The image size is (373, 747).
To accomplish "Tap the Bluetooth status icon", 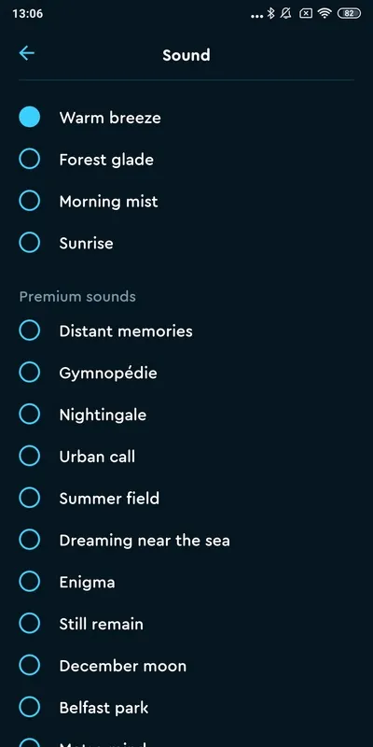I will [270, 13].
